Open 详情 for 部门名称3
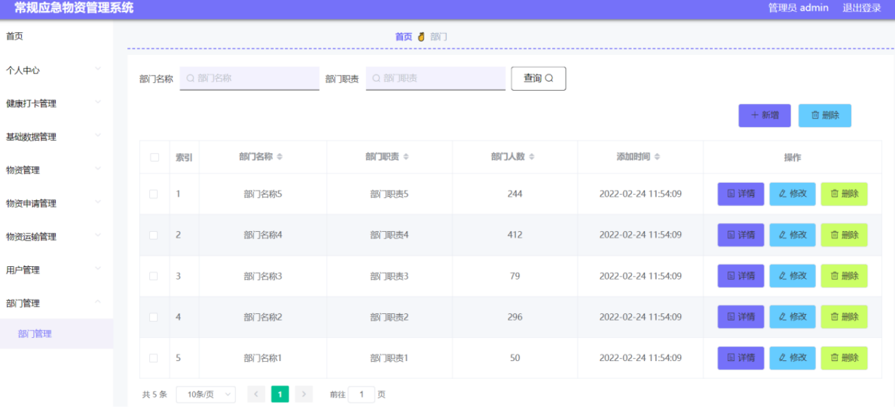The height and width of the screenshot is (410, 895). tap(741, 276)
